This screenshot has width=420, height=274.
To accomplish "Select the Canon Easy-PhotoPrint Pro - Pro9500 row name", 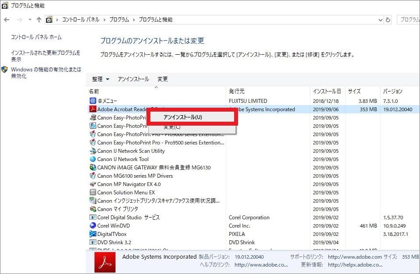I will point(161,143).
